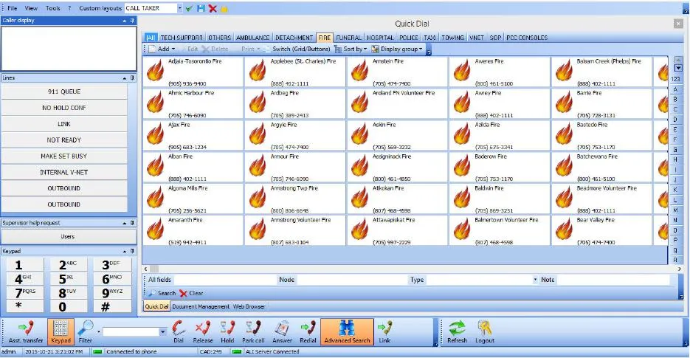Click the Park call icon
Image resolution: width=690 pixels, height=358 pixels.
click(x=253, y=331)
